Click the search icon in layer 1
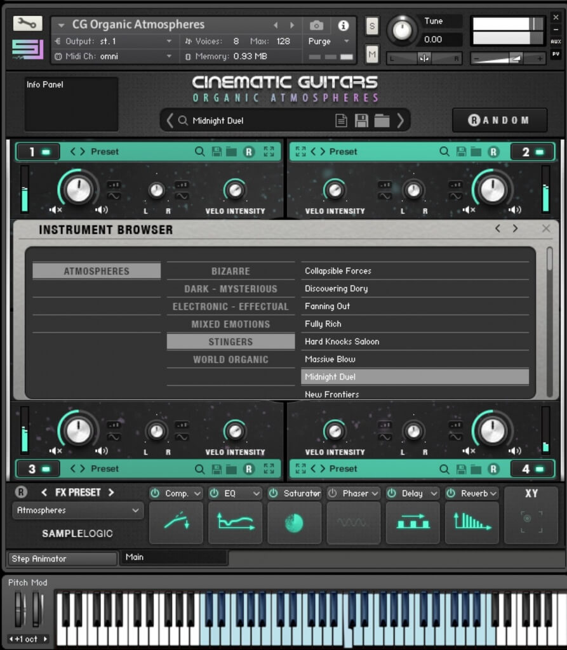567x650 pixels. 199,152
